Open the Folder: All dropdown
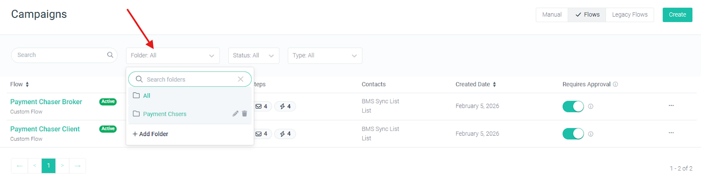Image resolution: width=701 pixels, height=182 pixels. pos(173,56)
